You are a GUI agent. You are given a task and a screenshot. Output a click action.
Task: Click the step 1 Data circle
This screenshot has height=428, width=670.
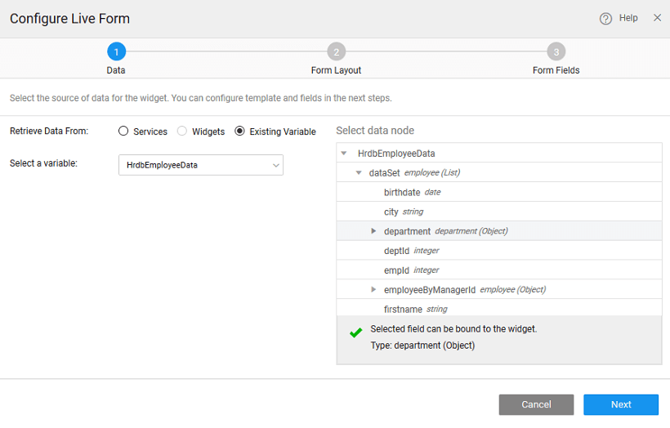coord(116,52)
